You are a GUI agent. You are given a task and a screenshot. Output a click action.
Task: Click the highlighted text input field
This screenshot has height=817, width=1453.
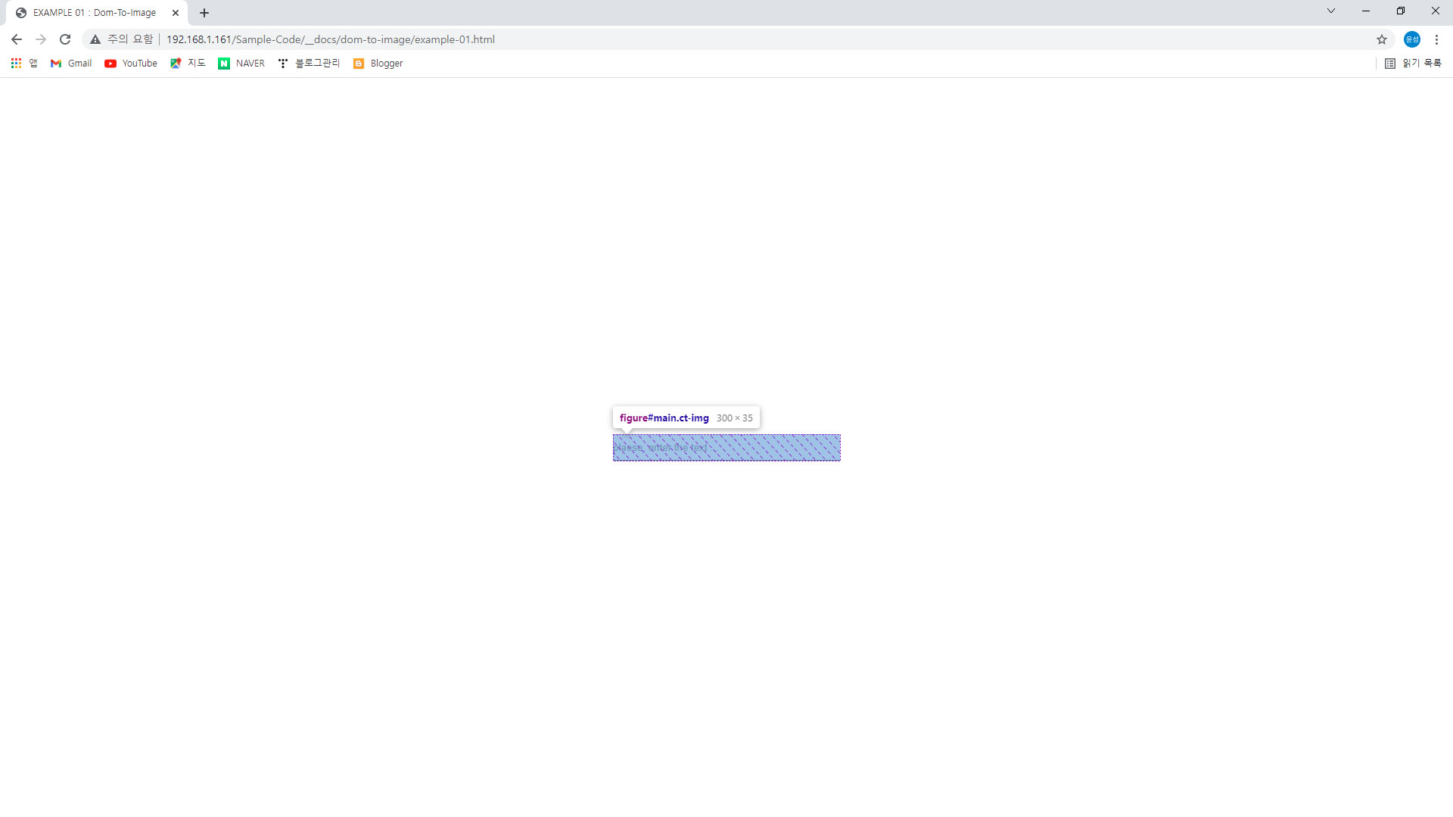click(x=726, y=448)
